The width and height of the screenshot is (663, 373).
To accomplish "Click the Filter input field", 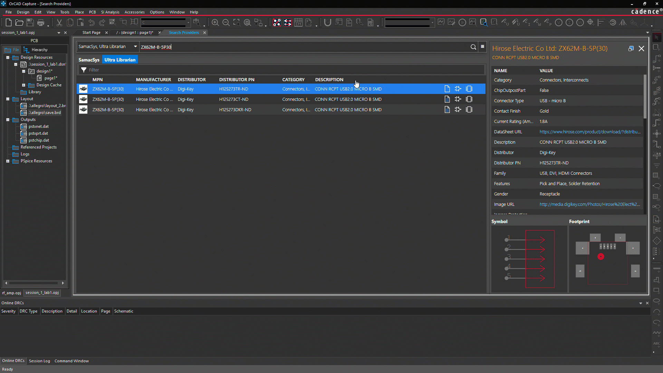I will (x=276, y=70).
